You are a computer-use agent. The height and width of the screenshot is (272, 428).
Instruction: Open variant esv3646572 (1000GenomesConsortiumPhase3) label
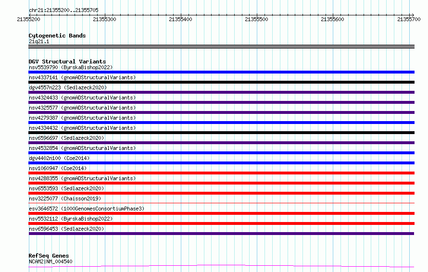click(x=87, y=209)
